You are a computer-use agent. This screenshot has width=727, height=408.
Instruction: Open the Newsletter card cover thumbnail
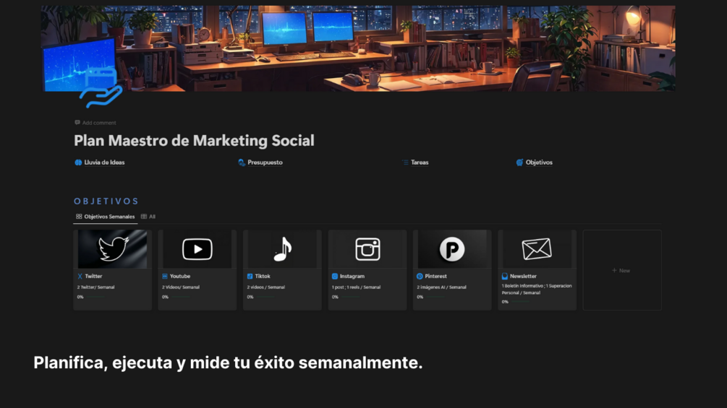[537, 249]
